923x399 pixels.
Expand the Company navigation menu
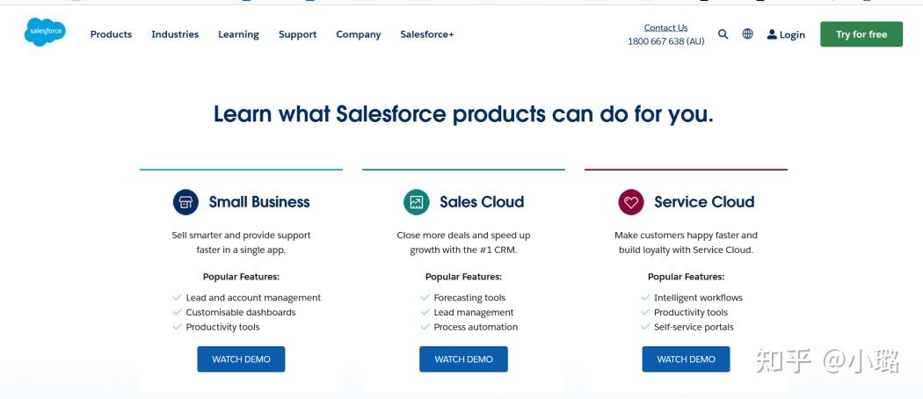[x=359, y=34]
